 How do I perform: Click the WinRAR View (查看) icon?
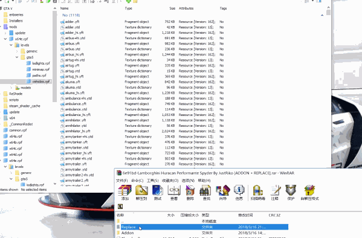(174, 193)
